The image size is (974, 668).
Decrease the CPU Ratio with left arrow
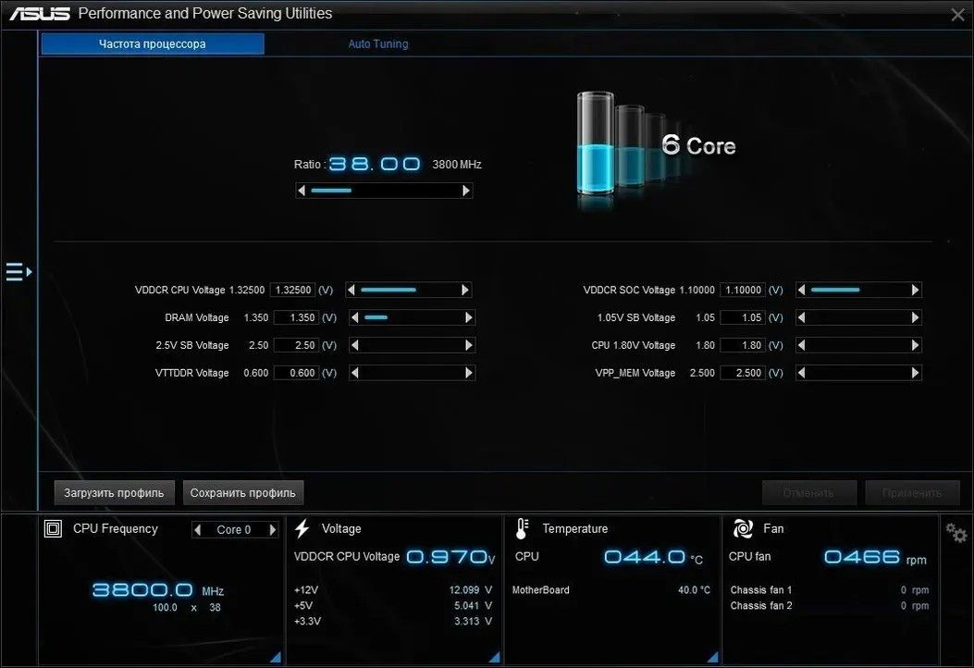point(302,191)
